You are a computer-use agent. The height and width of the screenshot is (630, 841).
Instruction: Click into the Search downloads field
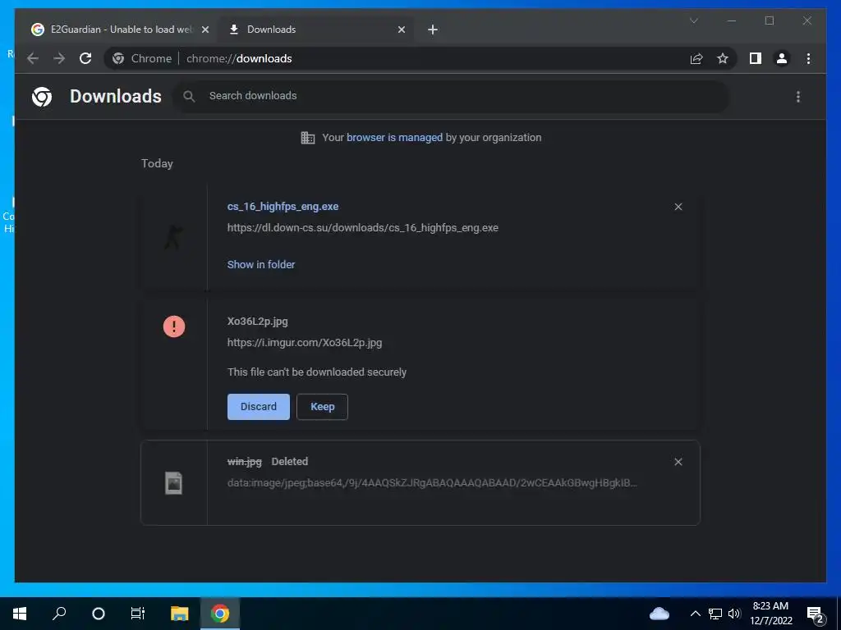pos(451,97)
